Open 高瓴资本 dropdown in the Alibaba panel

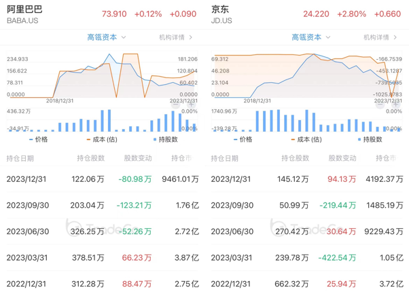(107, 37)
